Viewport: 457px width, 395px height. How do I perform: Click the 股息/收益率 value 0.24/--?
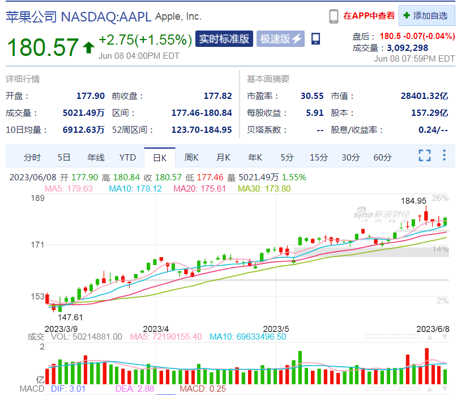[433, 130]
